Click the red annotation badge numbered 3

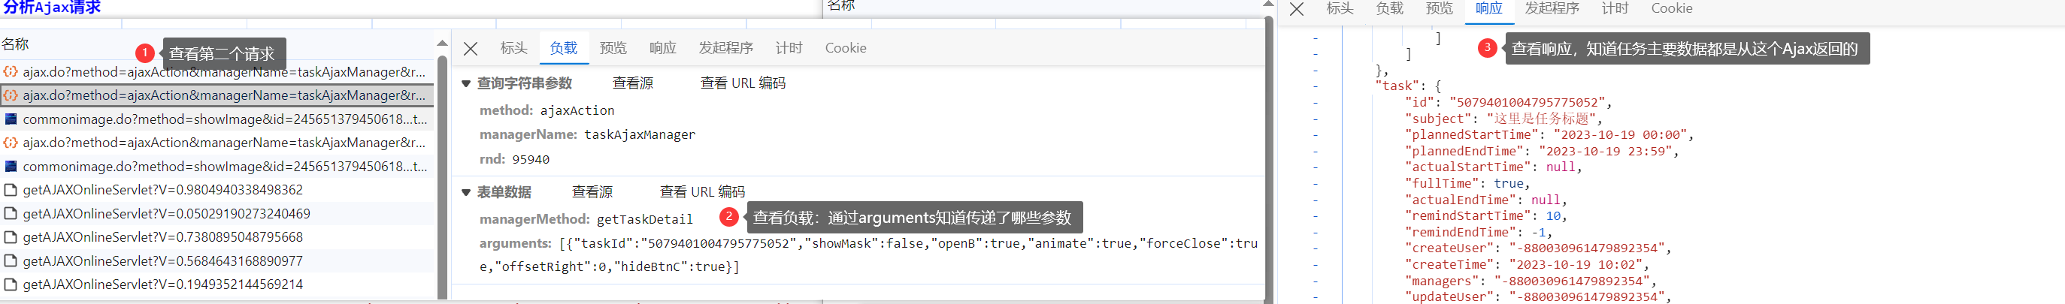click(1487, 48)
